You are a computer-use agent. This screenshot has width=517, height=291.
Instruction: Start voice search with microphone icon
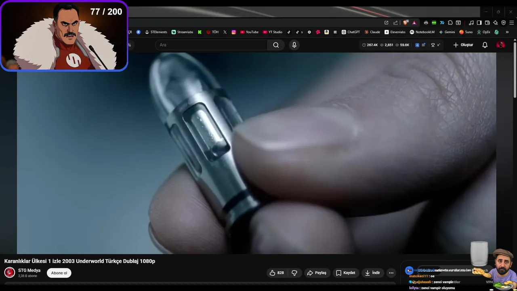pyautogui.click(x=294, y=45)
